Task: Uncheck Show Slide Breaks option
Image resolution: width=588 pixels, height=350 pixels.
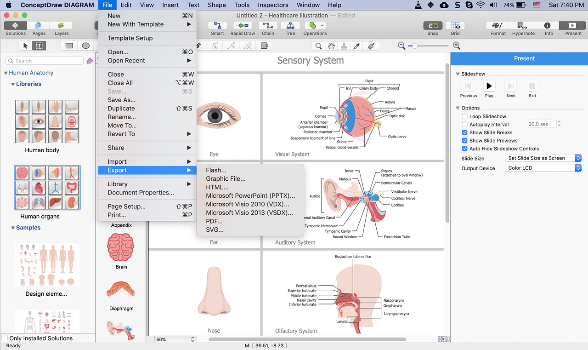Action: pyautogui.click(x=465, y=132)
